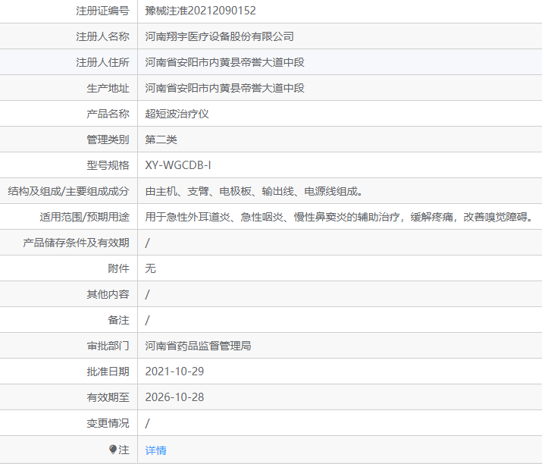Screen dimensions: 542x464
Task: Click the 生产地址 label
Action: (108, 88)
